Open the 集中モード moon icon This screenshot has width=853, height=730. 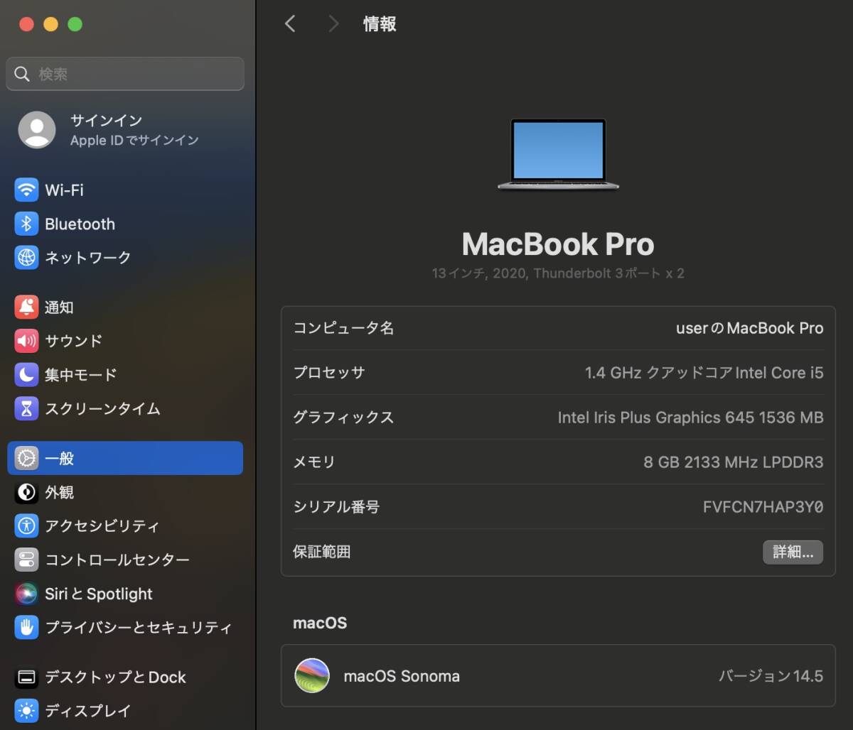(26, 374)
